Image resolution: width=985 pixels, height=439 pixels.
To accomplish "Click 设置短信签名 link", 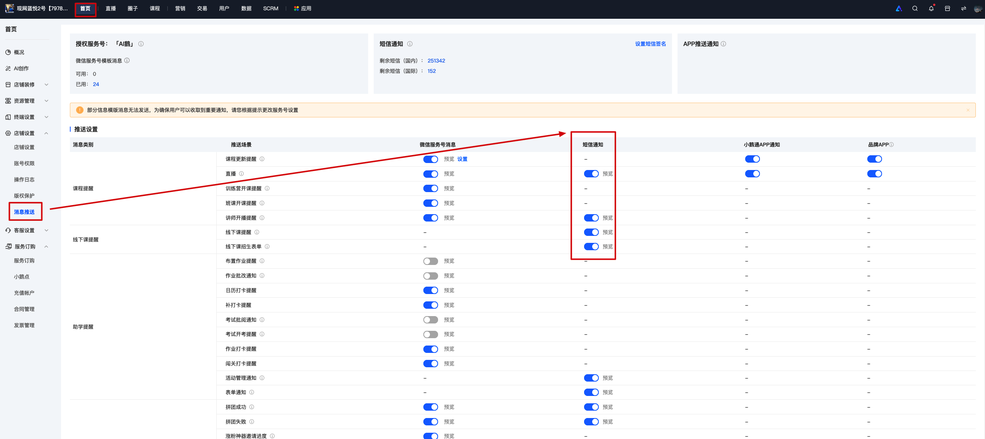I will [x=650, y=44].
